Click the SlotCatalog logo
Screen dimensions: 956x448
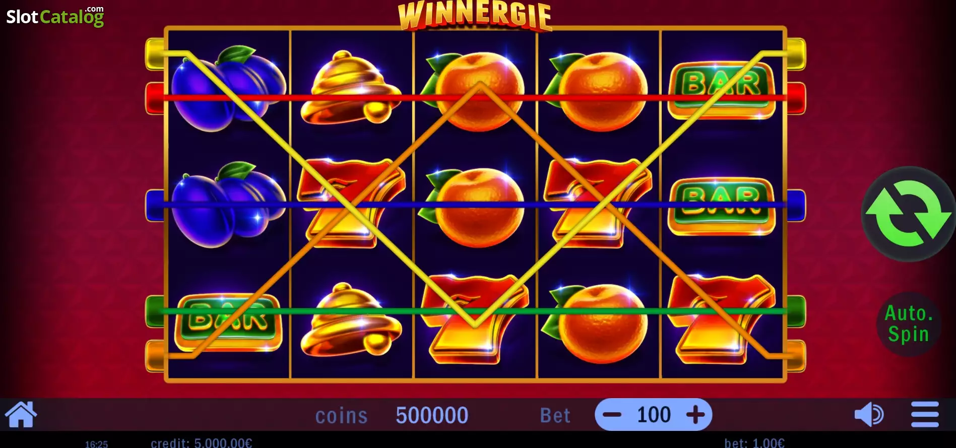(x=55, y=17)
